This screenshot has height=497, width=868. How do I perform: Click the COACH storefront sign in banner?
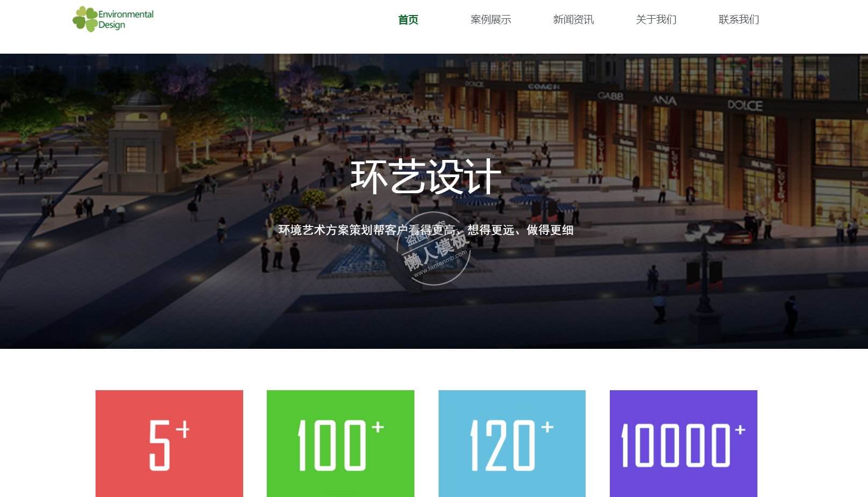point(543,86)
